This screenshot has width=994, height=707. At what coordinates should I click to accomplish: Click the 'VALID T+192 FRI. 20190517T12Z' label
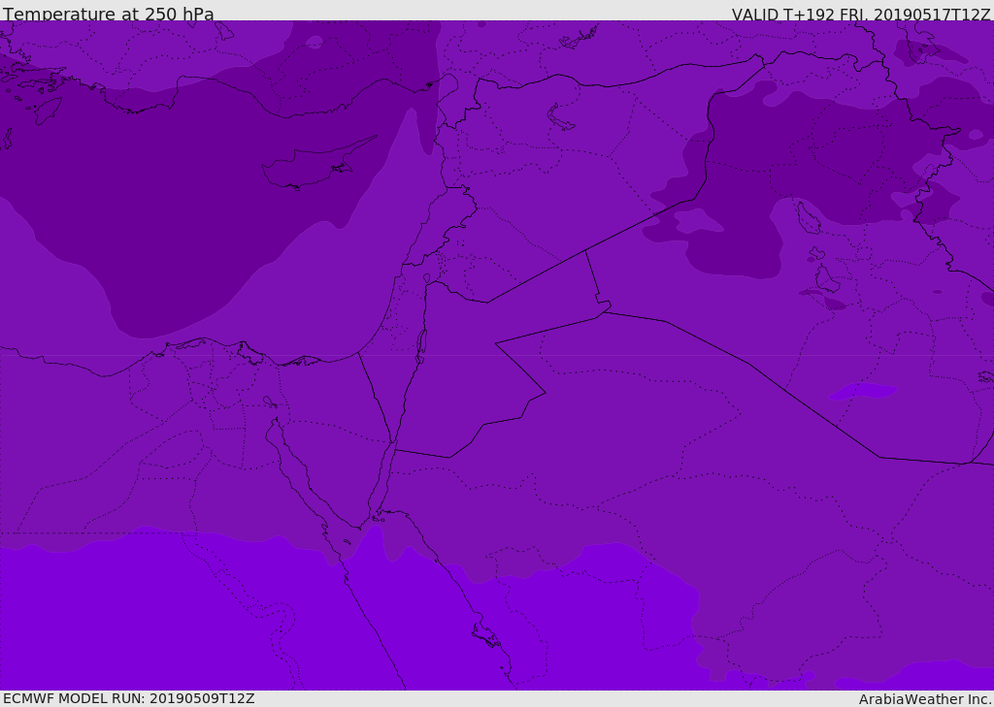pyautogui.click(x=860, y=15)
